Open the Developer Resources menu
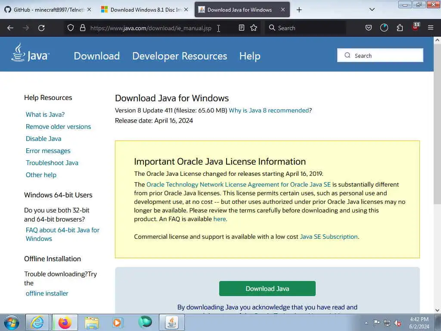The width and height of the screenshot is (441, 331). click(180, 56)
